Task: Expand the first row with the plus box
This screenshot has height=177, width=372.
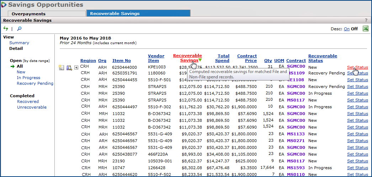Action: click(x=76, y=67)
